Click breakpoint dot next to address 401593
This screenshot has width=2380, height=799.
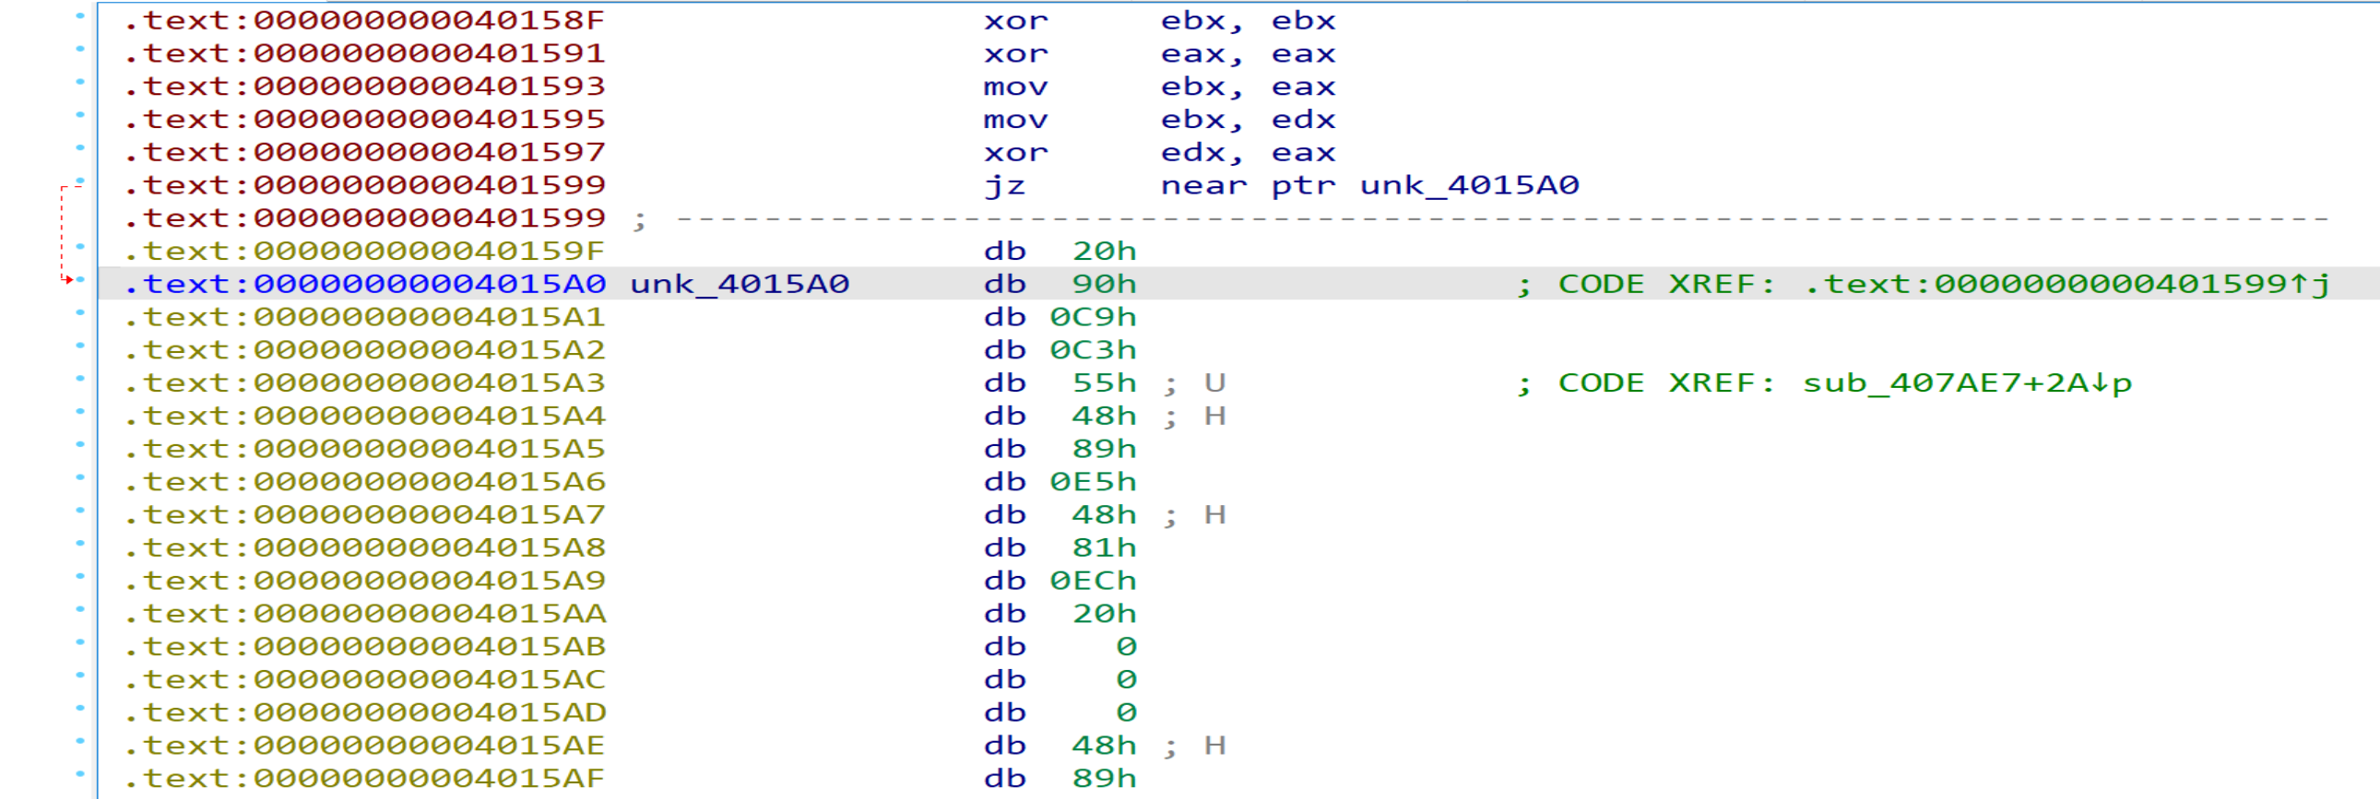point(80,82)
